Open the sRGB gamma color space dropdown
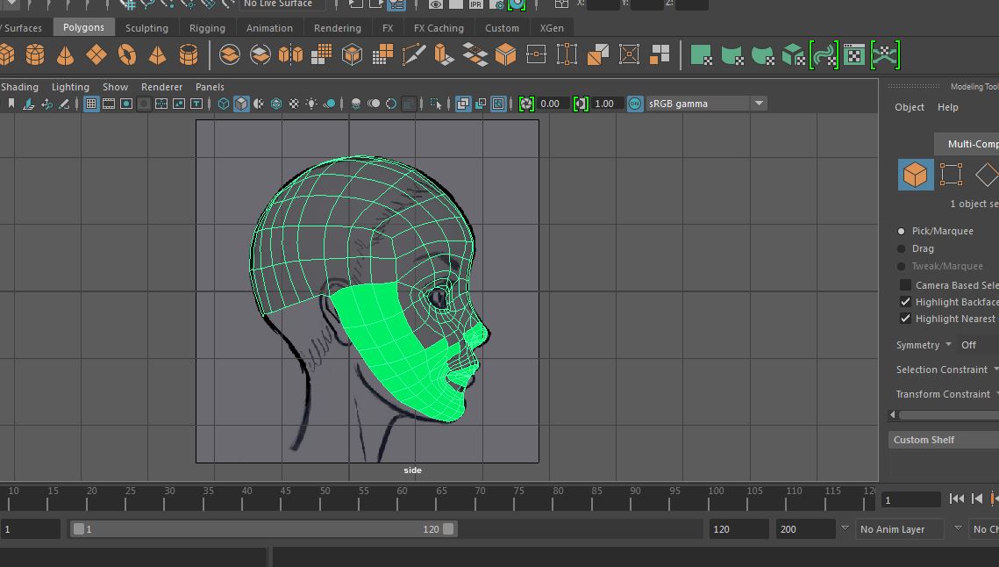 point(759,104)
